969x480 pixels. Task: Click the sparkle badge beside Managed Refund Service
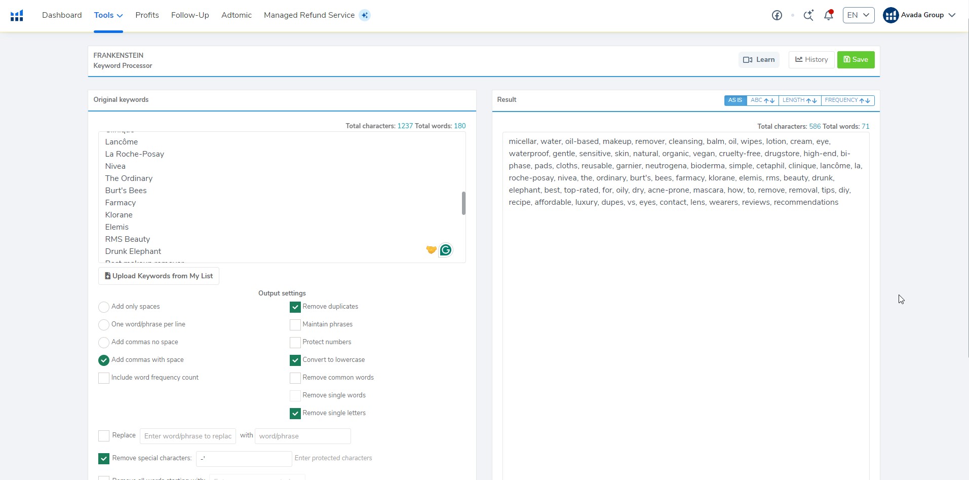point(365,15)
